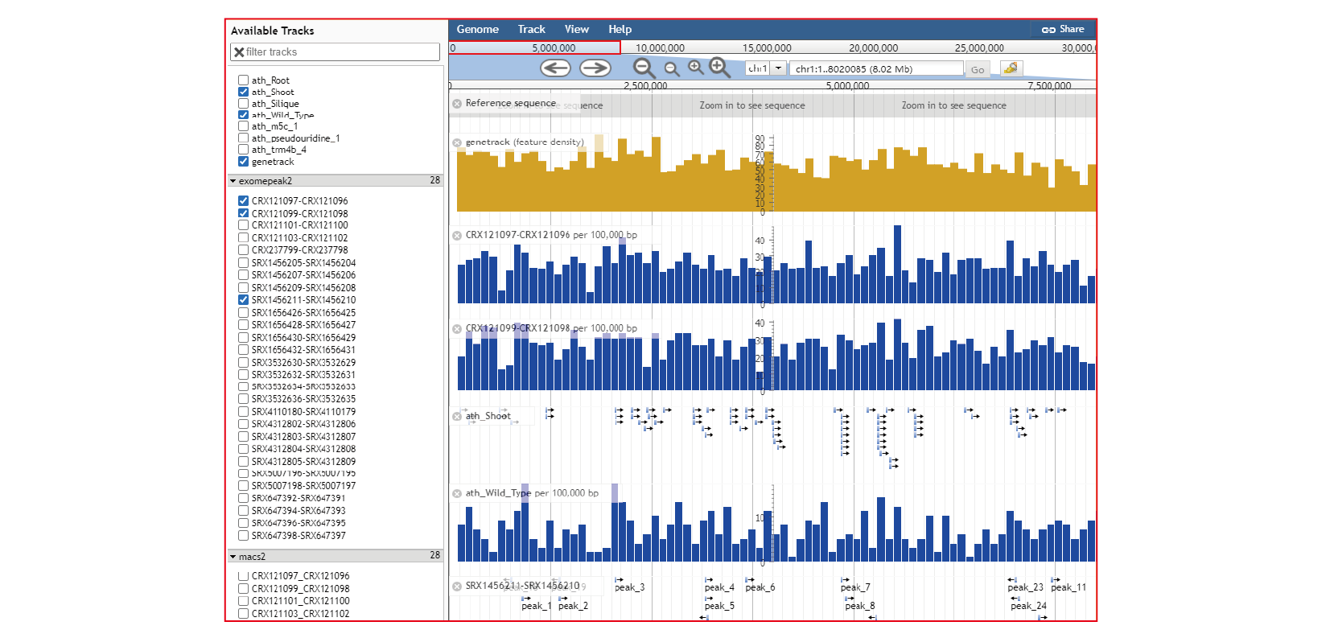Uncheck the ath_Shoot track

[243, 92]
